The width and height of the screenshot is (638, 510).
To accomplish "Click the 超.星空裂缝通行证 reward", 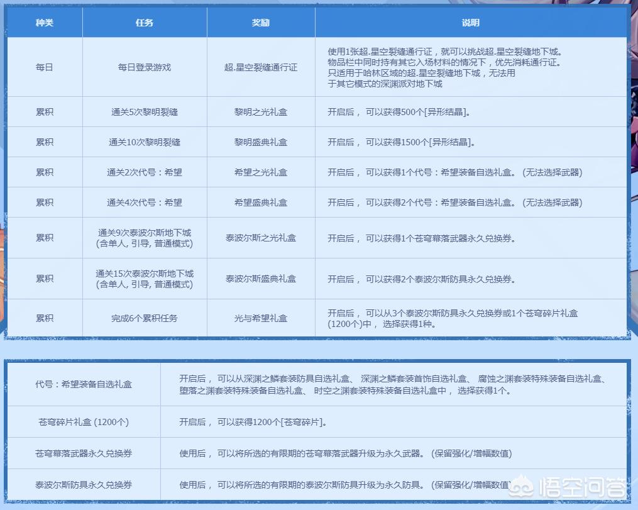I will point(261,67).
